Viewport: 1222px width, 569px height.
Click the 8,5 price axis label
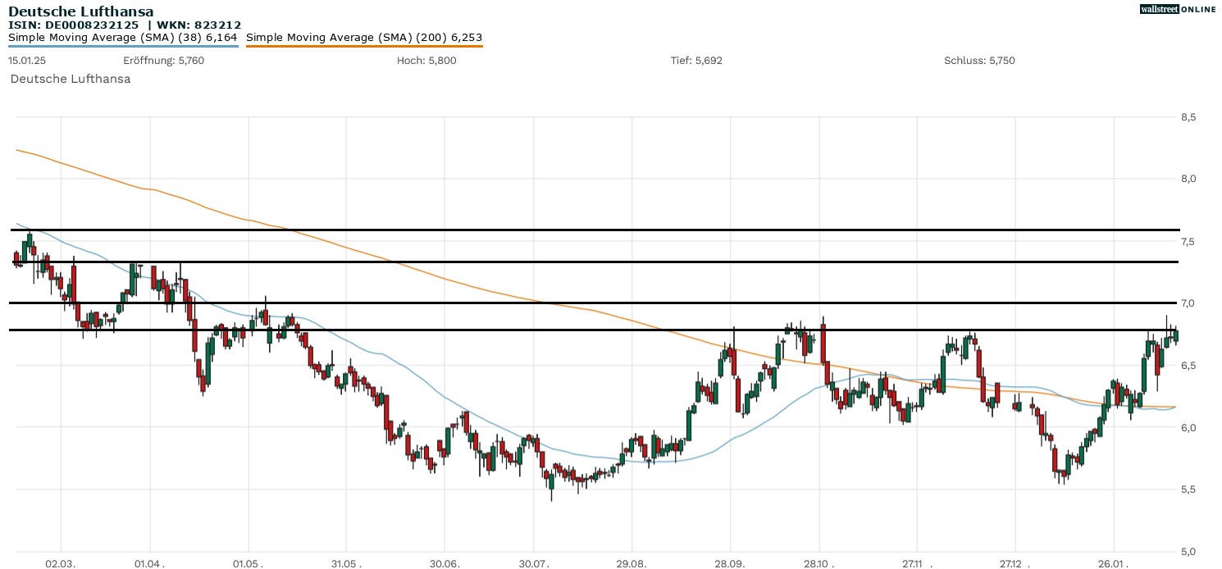coord(1188,117)
